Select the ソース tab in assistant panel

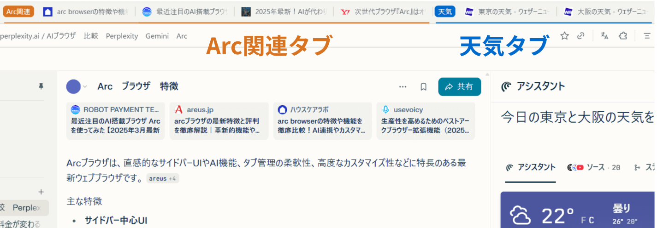pos(594,167)
